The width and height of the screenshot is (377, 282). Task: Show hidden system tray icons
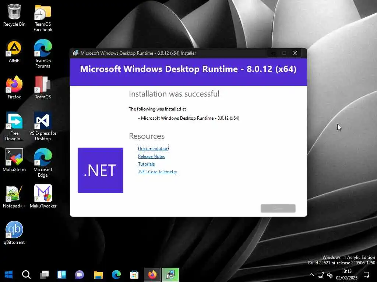click(x=311, y=275)
